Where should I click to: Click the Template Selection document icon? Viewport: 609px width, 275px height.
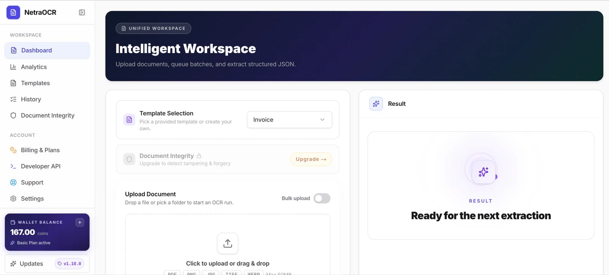click(x=129, y=120)
